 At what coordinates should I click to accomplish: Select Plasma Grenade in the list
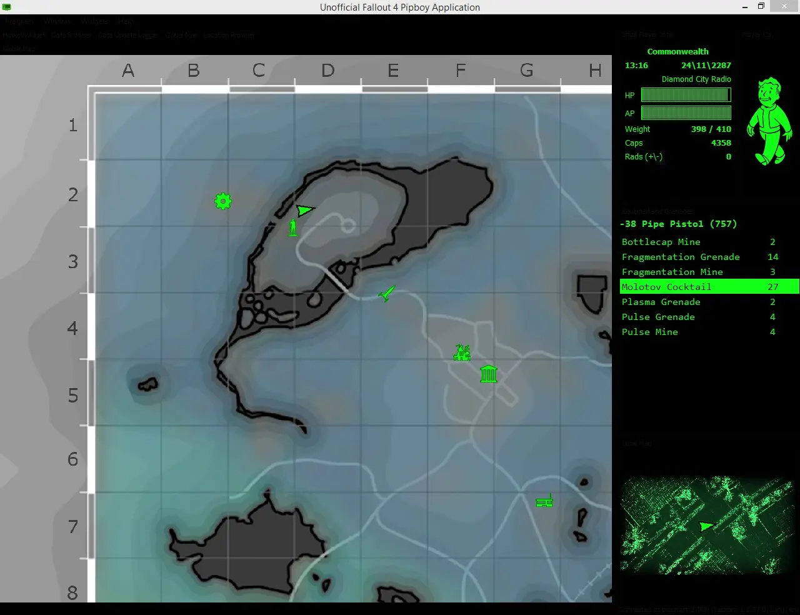pos(709,302)
